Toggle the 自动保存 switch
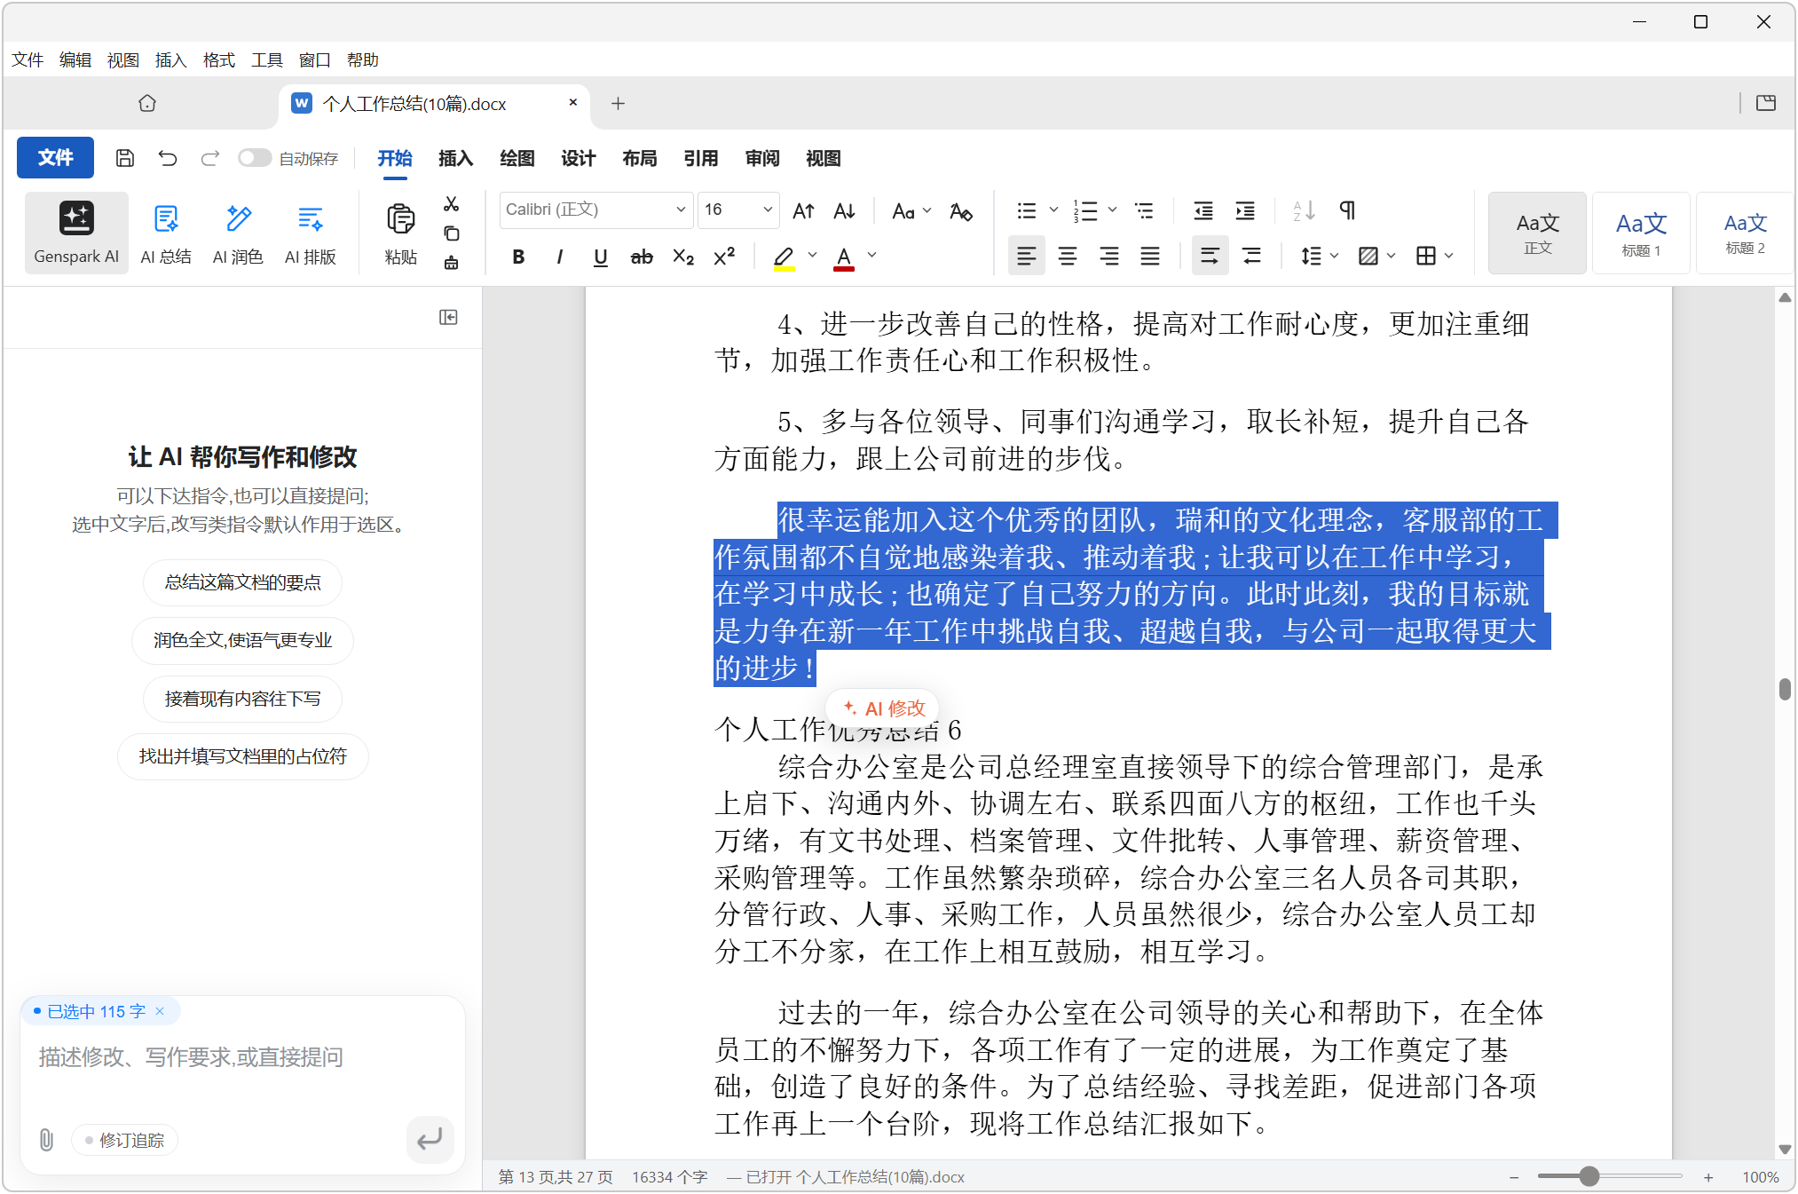Image resolution: width=1798 pixels, height=1194 pixels. tap(254, 158)
